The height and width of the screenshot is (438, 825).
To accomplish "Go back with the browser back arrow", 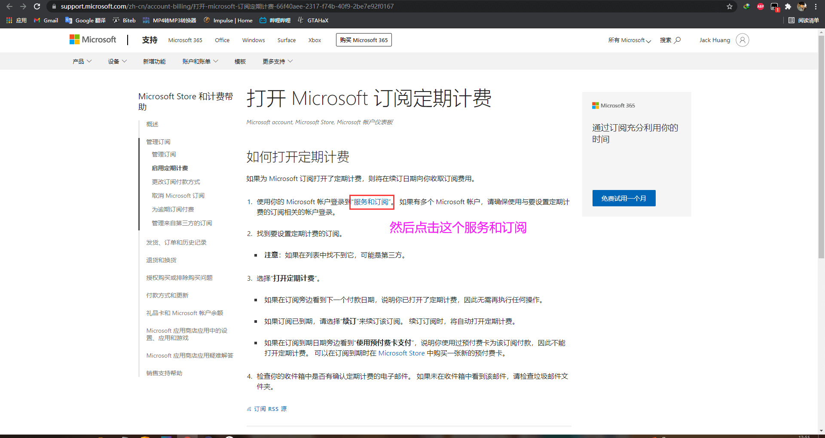I will pyautogui.click(x=9, y=6).
